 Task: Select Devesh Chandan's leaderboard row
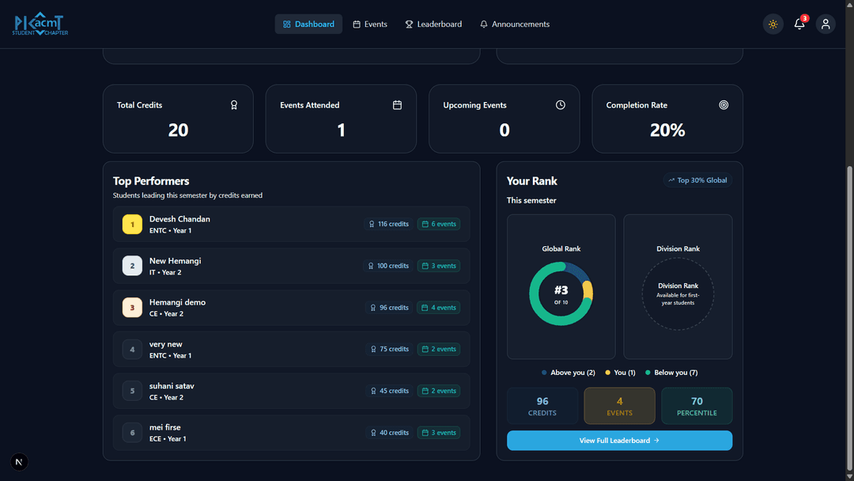coord(291,225)
